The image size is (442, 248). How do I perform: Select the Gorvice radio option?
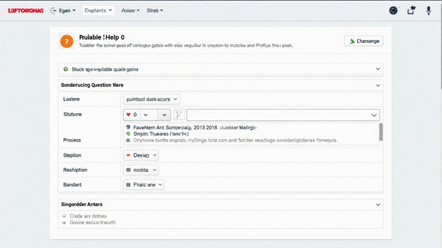tap(64, 223)
